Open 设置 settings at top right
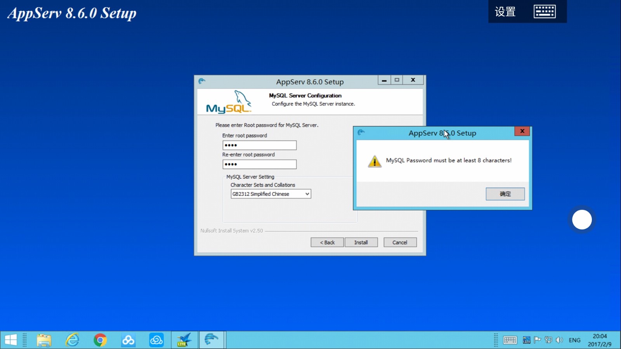Viewport: 621px width, 349px height. [x=505, y=12]
